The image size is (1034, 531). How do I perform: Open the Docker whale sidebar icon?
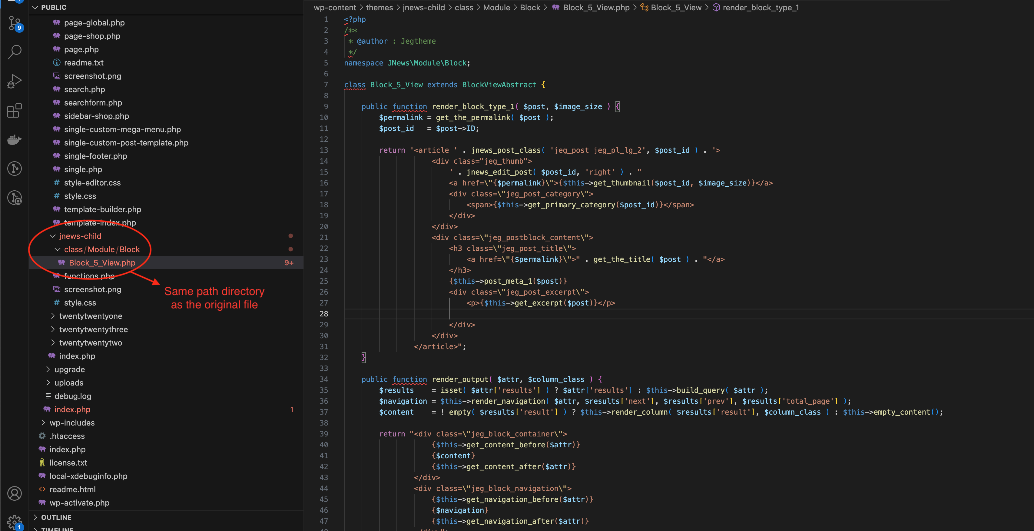click(15, 139)
